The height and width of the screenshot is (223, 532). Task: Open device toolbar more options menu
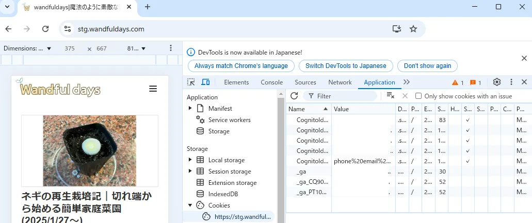point(171,48)
